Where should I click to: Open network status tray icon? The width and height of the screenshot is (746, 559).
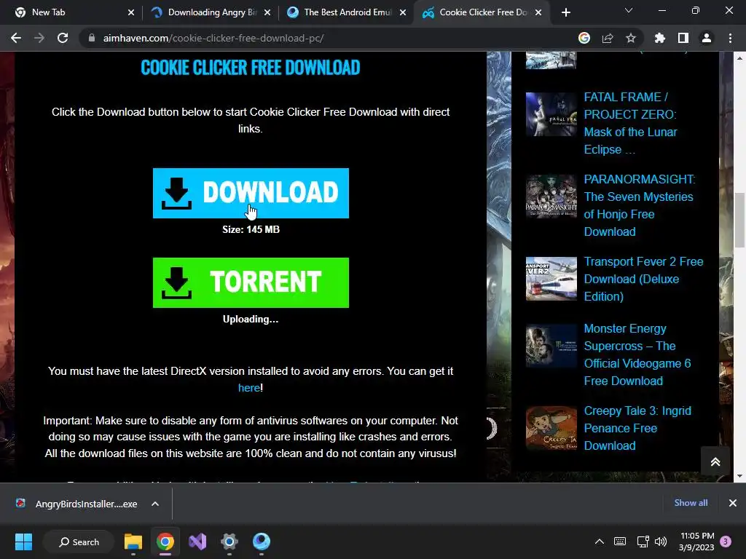[643, 542]
